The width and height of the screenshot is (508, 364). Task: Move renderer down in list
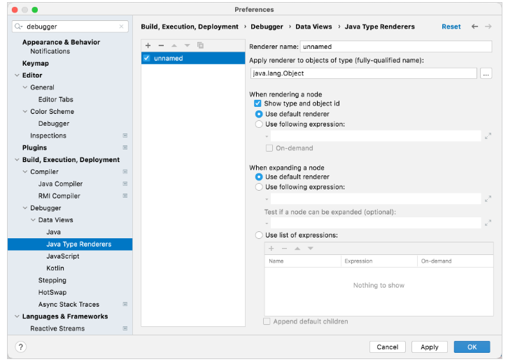tap(188, 45)
